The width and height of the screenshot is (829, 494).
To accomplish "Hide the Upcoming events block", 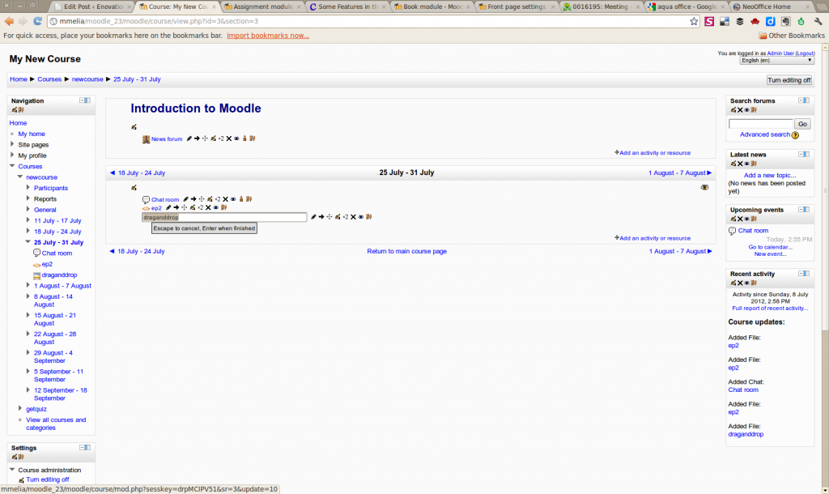I will pyautogui.click(x=747, y=219).
